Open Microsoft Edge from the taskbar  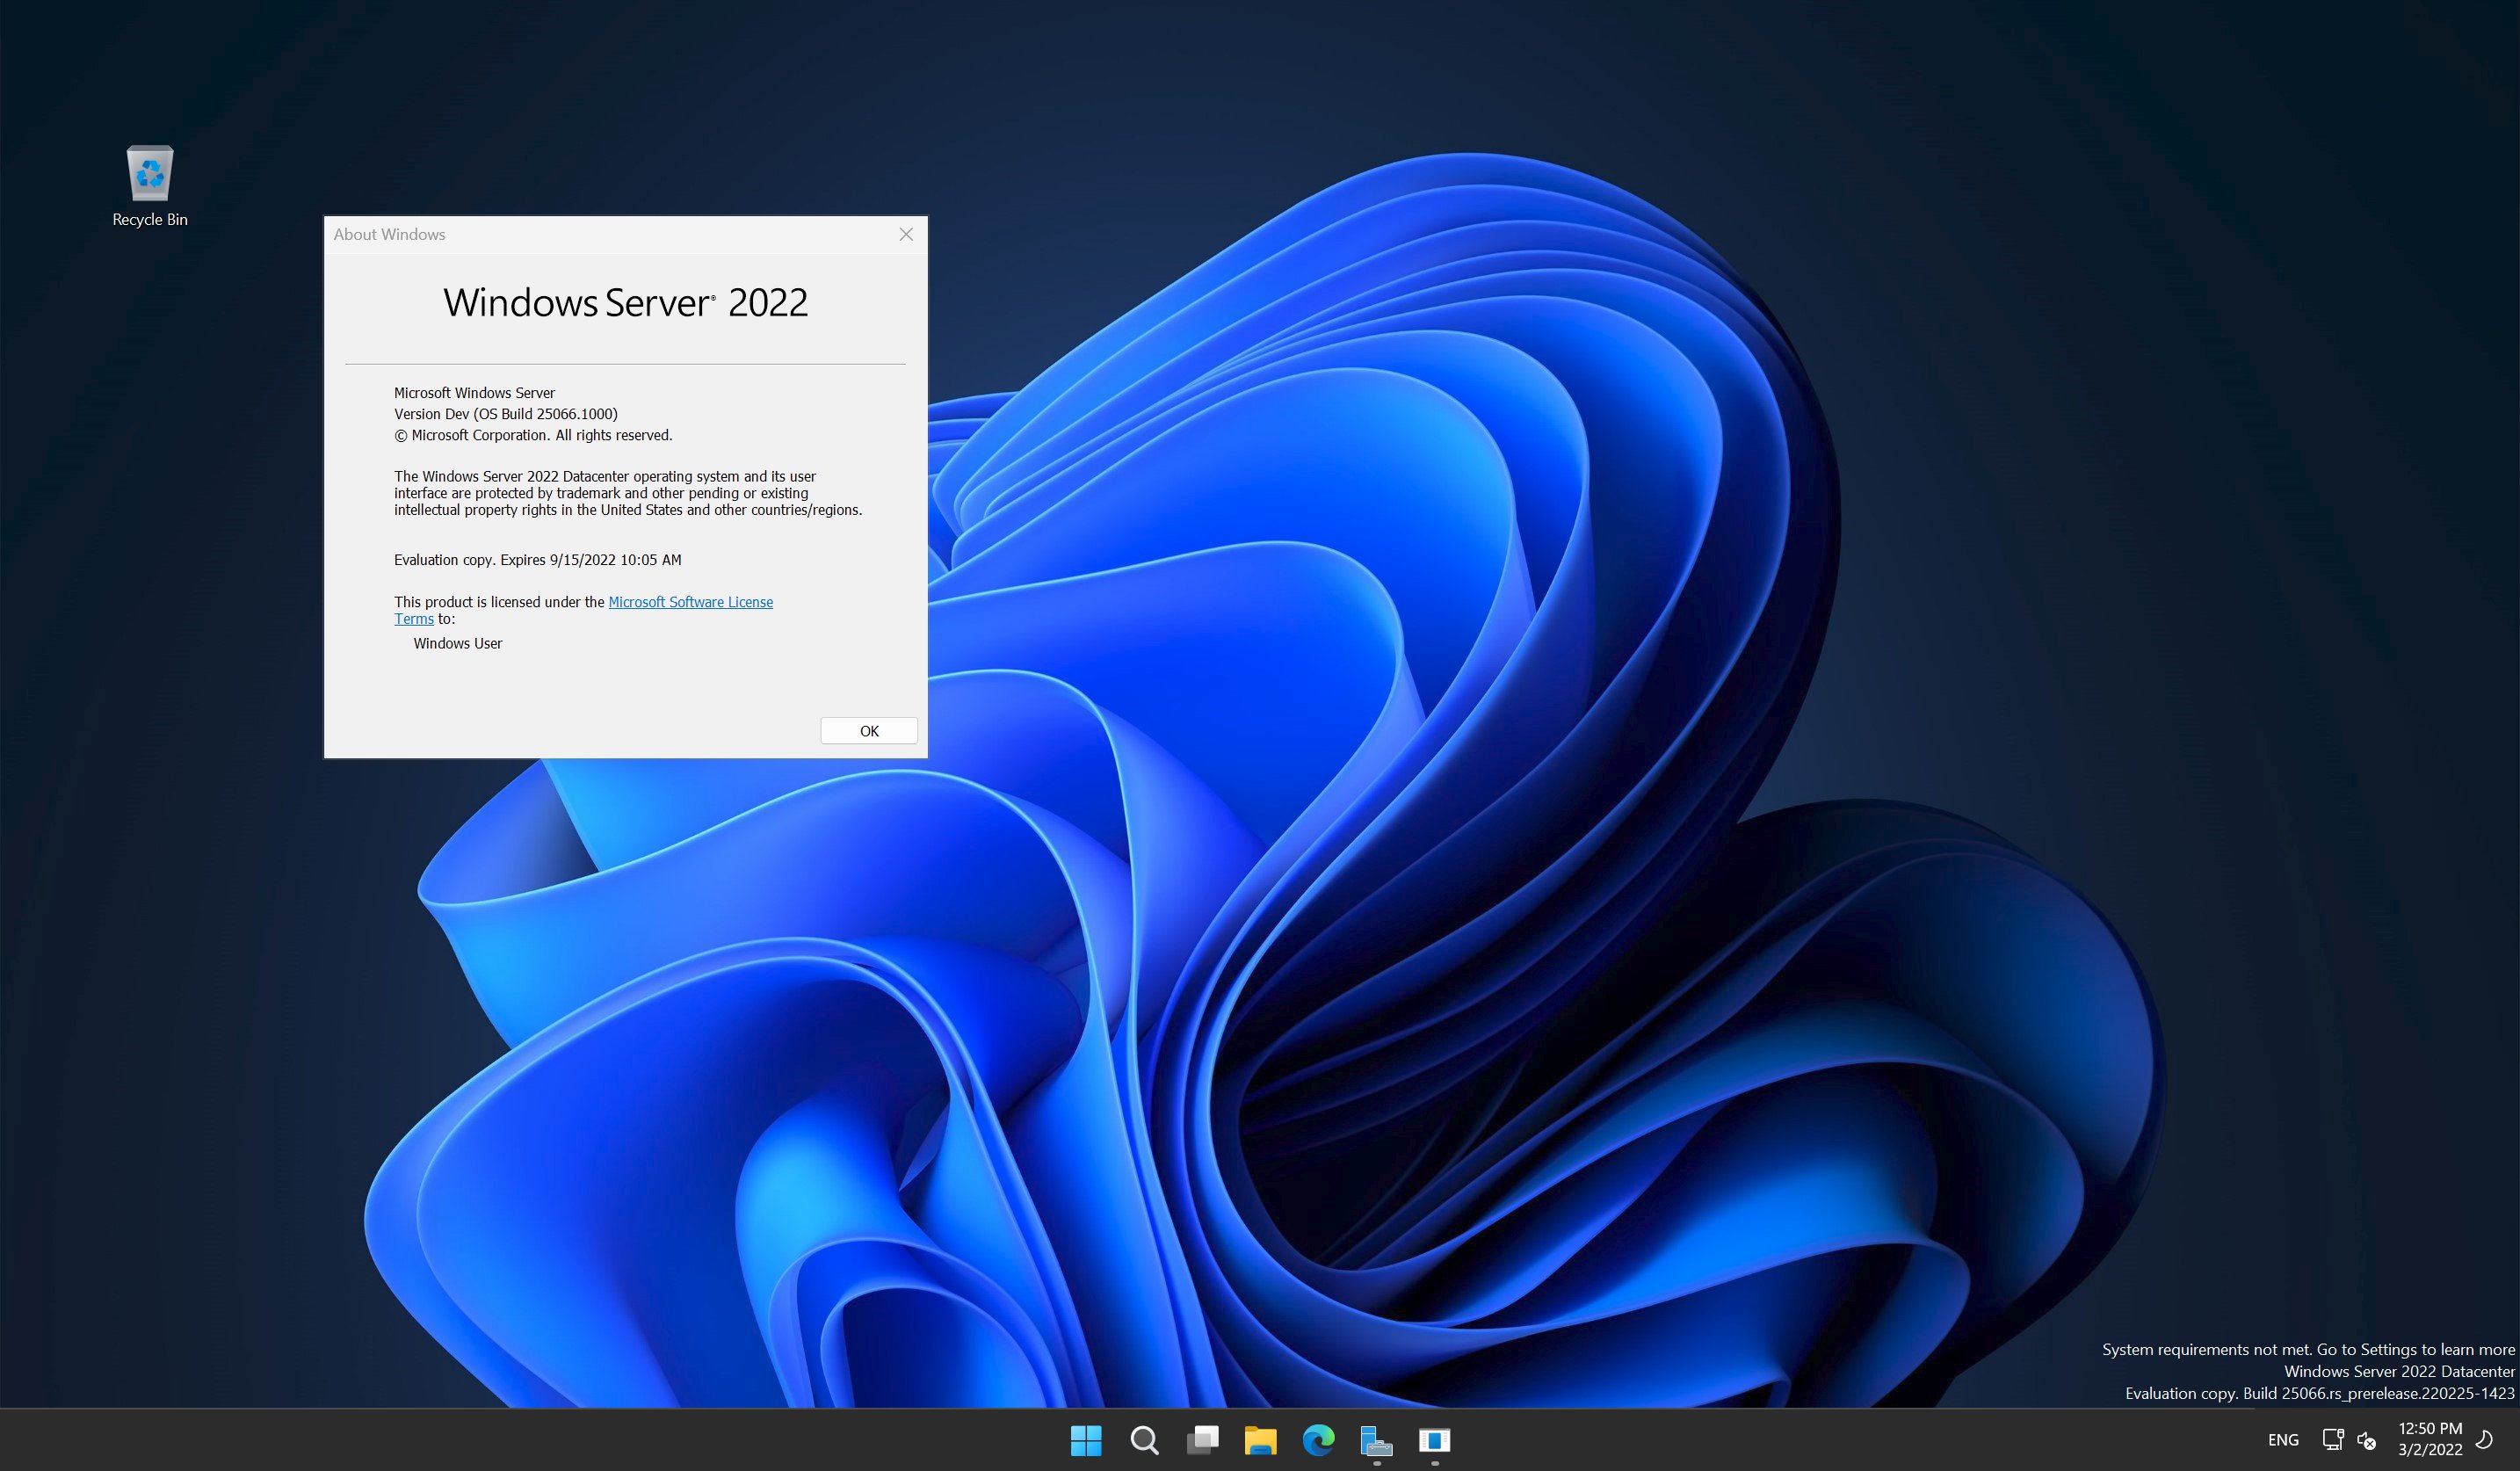pos(1318,1440)
